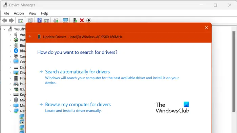Viewport: 237px width, 133px height.
Task: Click the Cameras webcam icon in tree
Action: click(x=16, y=56)
